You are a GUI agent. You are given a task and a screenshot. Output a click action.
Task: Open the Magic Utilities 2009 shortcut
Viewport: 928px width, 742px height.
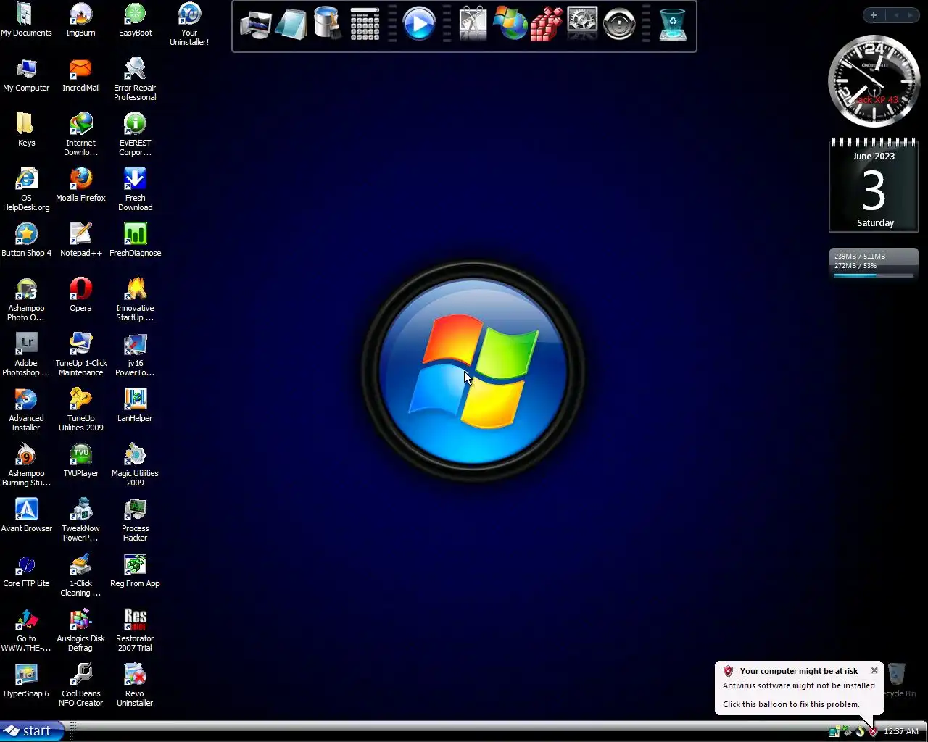(x=135, y=465)
